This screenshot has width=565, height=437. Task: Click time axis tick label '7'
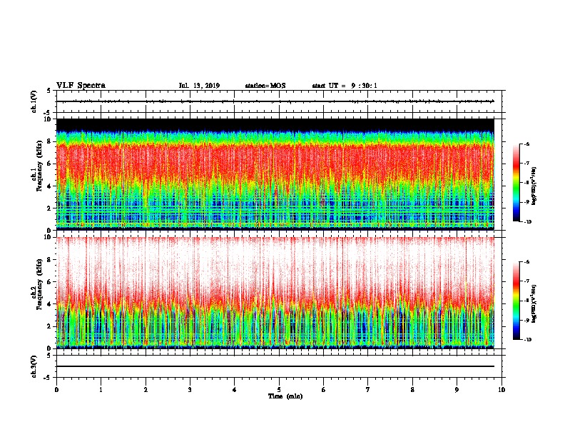368,390
